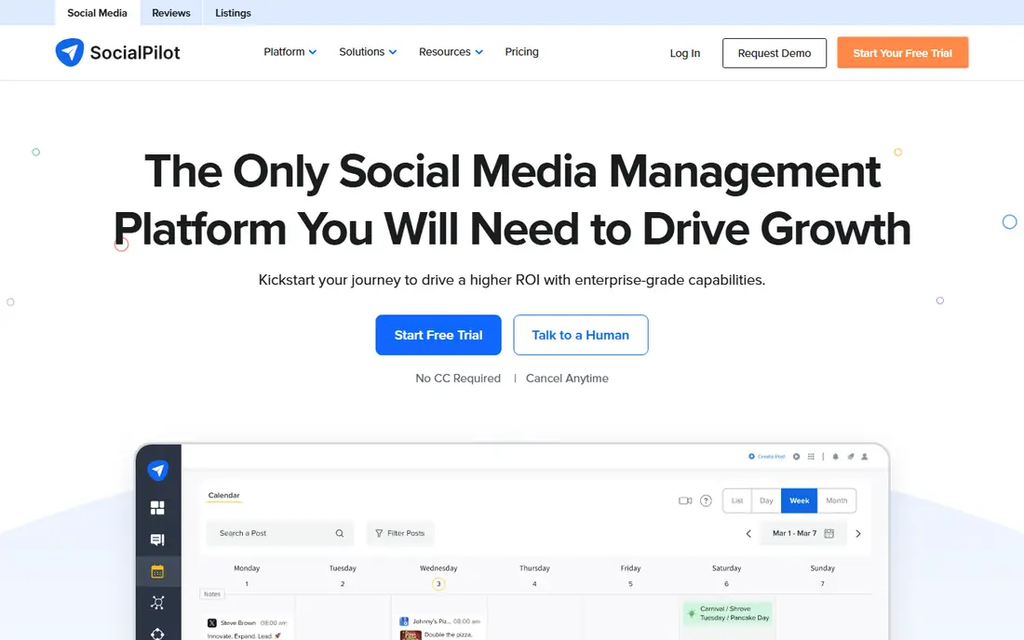Go to previous week with left chevron
Screen dimensions: 1024x640
point(748,534)
